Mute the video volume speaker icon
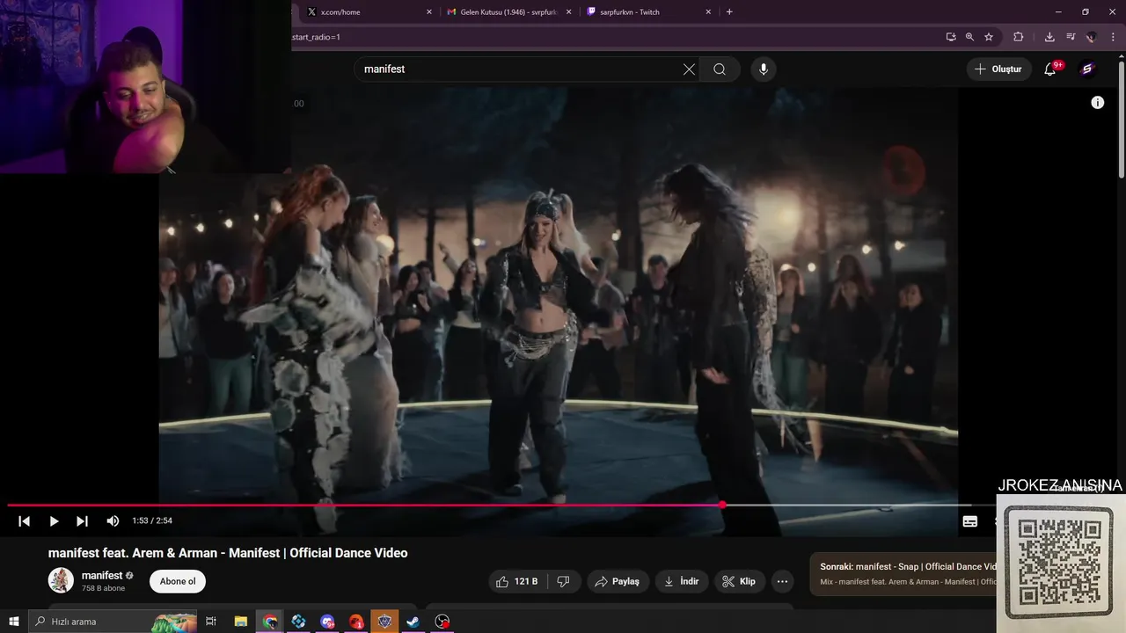Viewport: 1126px width, 633px height. coord(113,521)
